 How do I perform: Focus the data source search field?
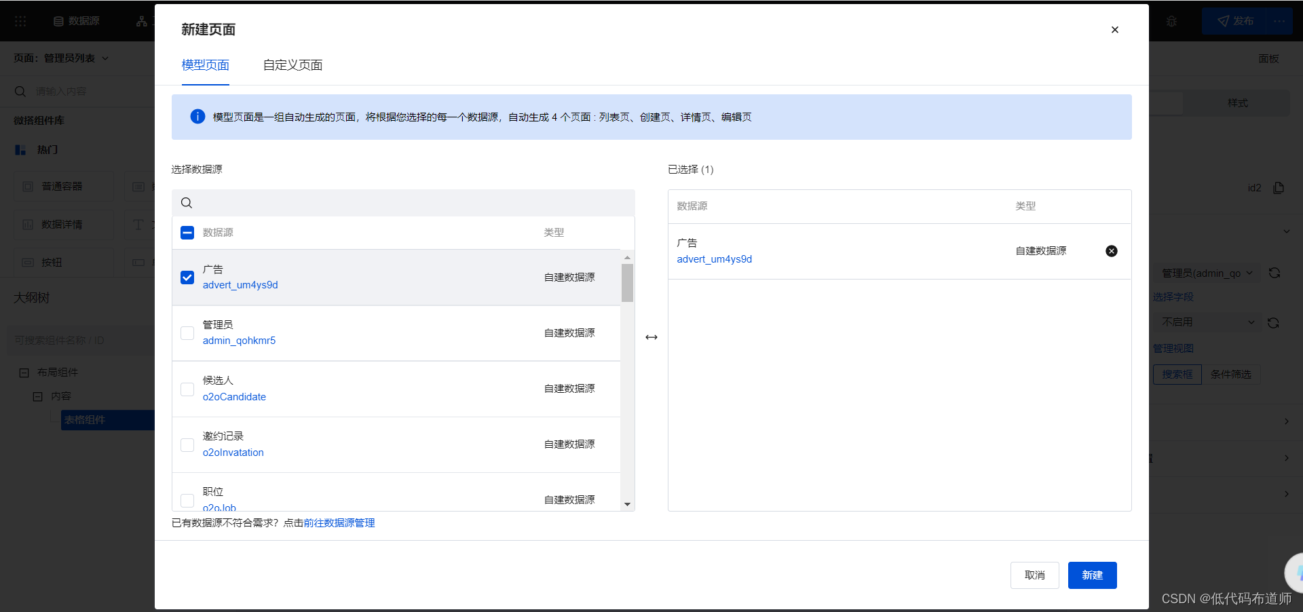click(x=403, y=203)
